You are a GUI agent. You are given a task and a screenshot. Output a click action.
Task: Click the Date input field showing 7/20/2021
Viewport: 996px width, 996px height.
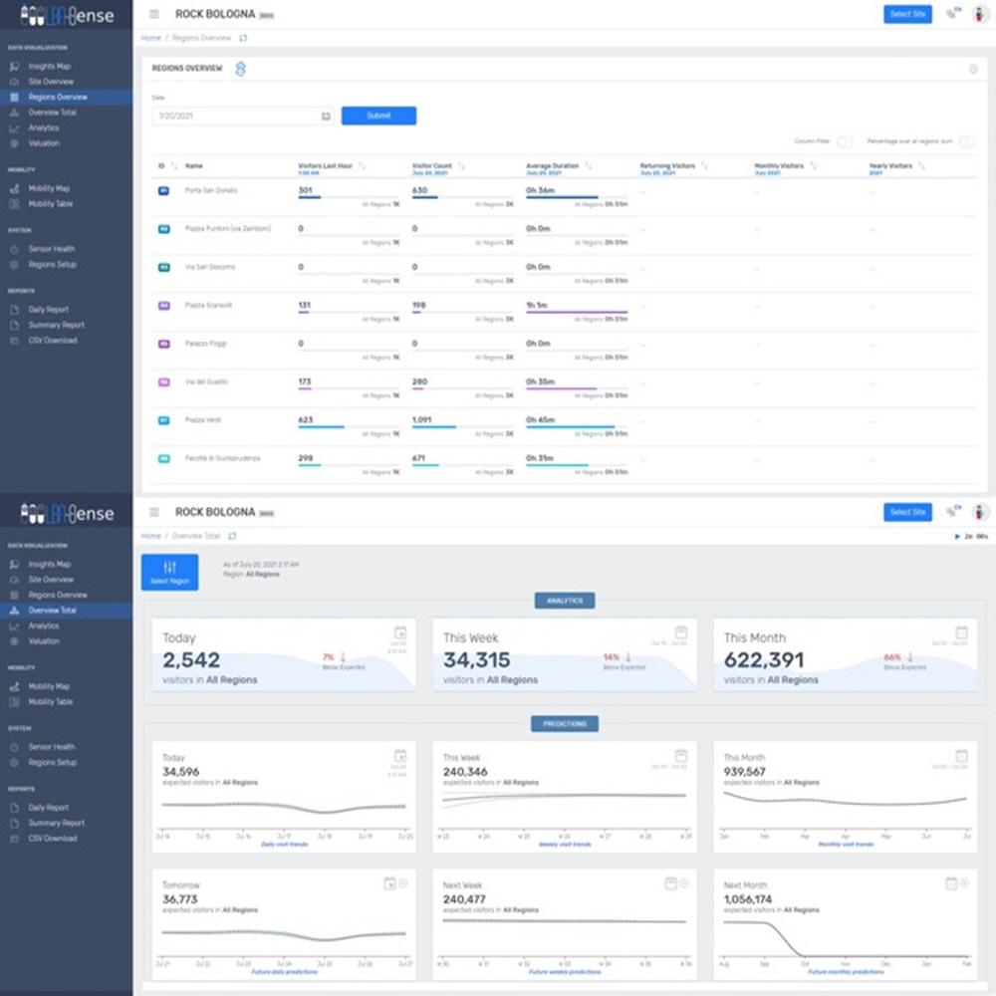point(234,117)
